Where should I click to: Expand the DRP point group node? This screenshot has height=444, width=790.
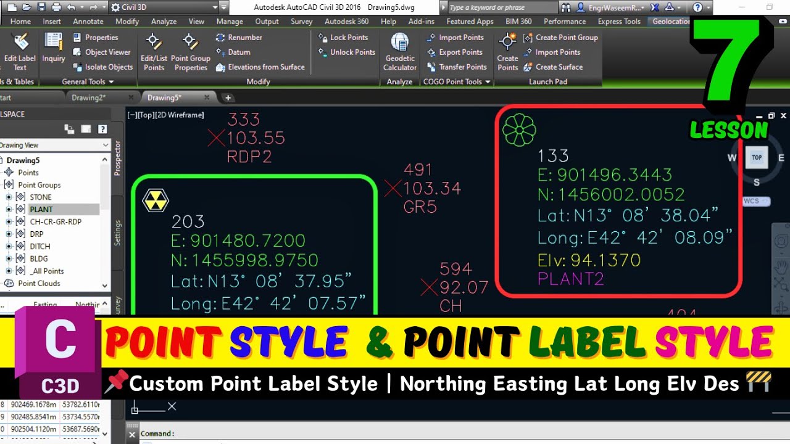(9, 234)
